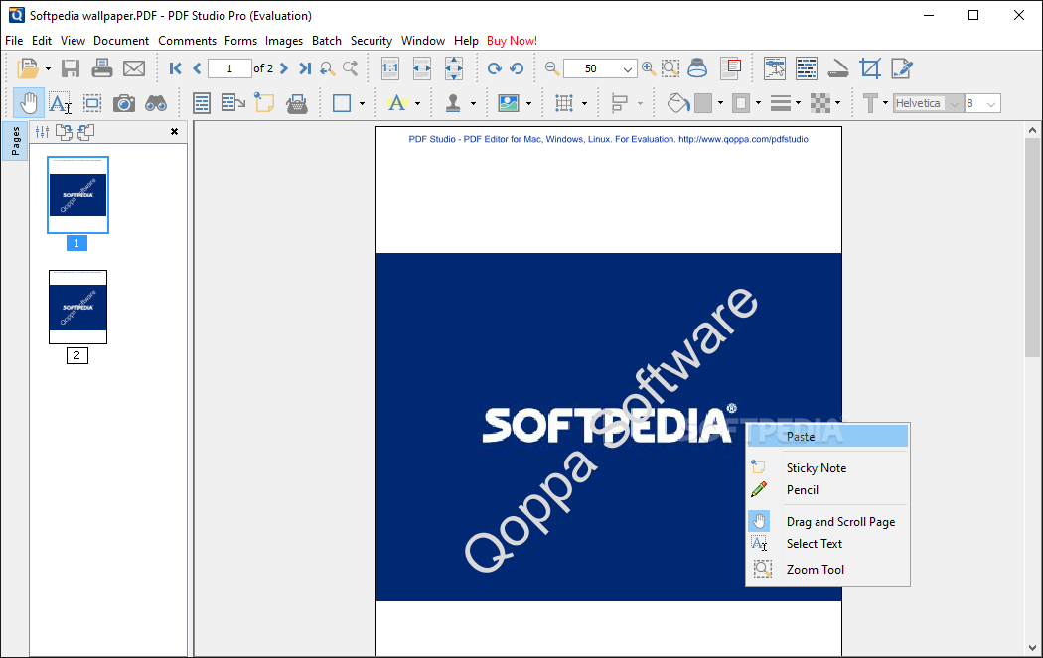Open the Comments menu

click(187, 41)
